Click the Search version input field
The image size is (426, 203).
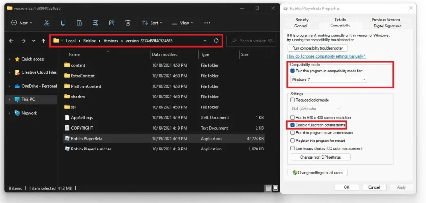pos(251,41)
